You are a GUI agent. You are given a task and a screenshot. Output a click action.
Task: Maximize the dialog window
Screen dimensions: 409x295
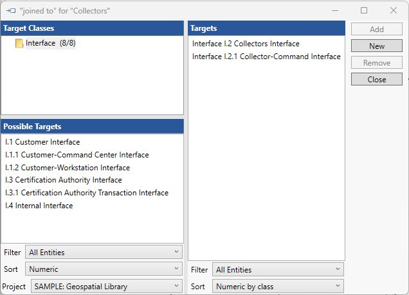[x=364, y=10]
